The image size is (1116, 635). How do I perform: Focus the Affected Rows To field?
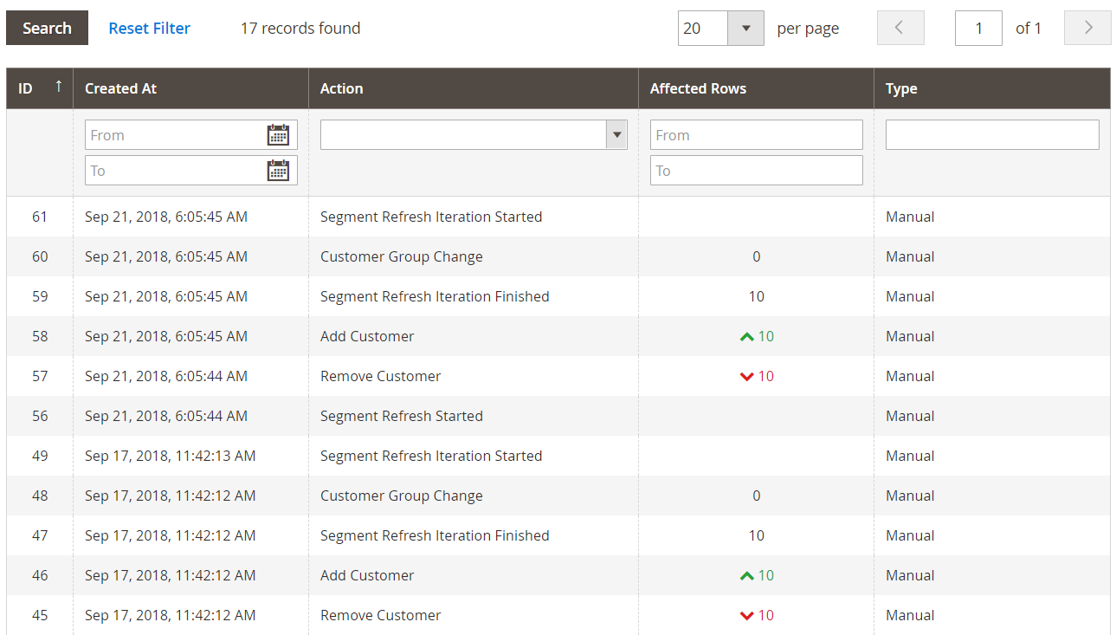[757, 171]
